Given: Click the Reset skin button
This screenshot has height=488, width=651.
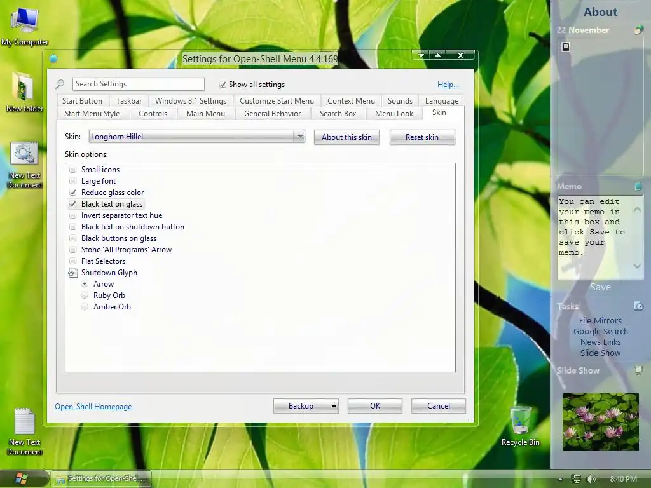Looking at the screenshot, I should 422,137.
